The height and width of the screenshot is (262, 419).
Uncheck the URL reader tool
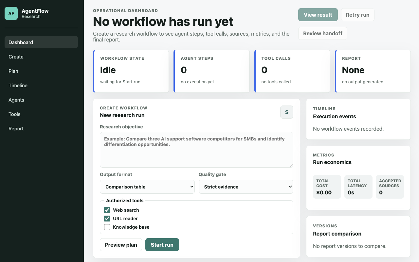coord(107,219)
